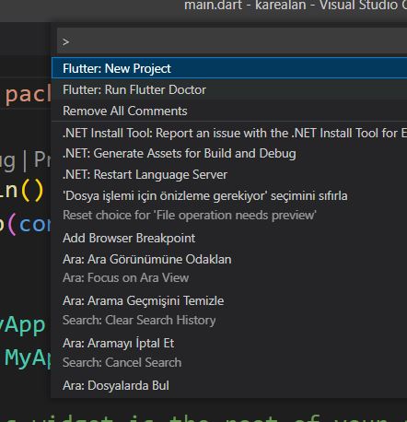The image size is (407, 422).
Task: Run .NET: Generate Assets for Build and Debug
Action: [229, 154]
